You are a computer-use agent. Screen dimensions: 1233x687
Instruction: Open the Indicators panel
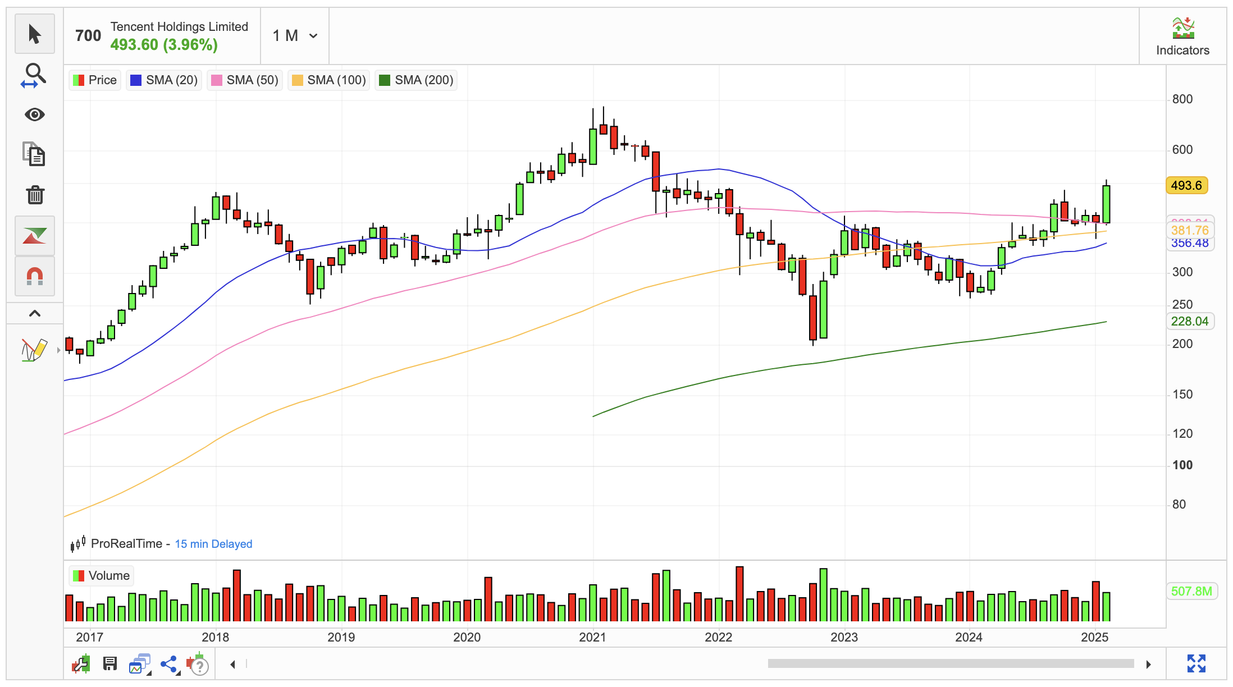1182,36
